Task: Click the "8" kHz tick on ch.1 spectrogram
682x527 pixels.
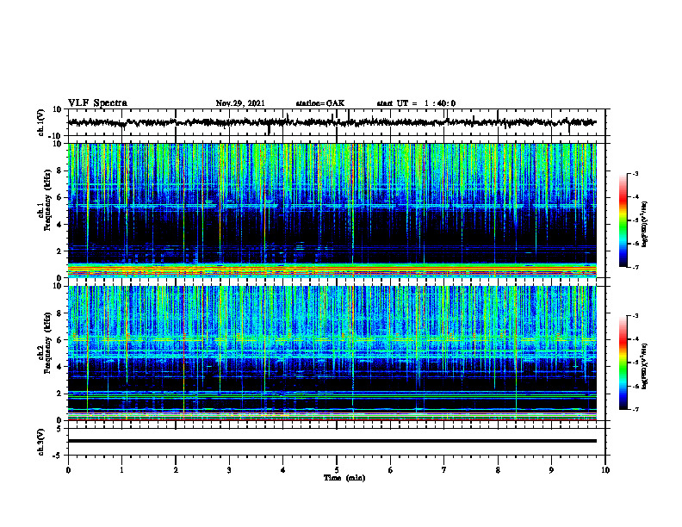Action: point(60,170)
